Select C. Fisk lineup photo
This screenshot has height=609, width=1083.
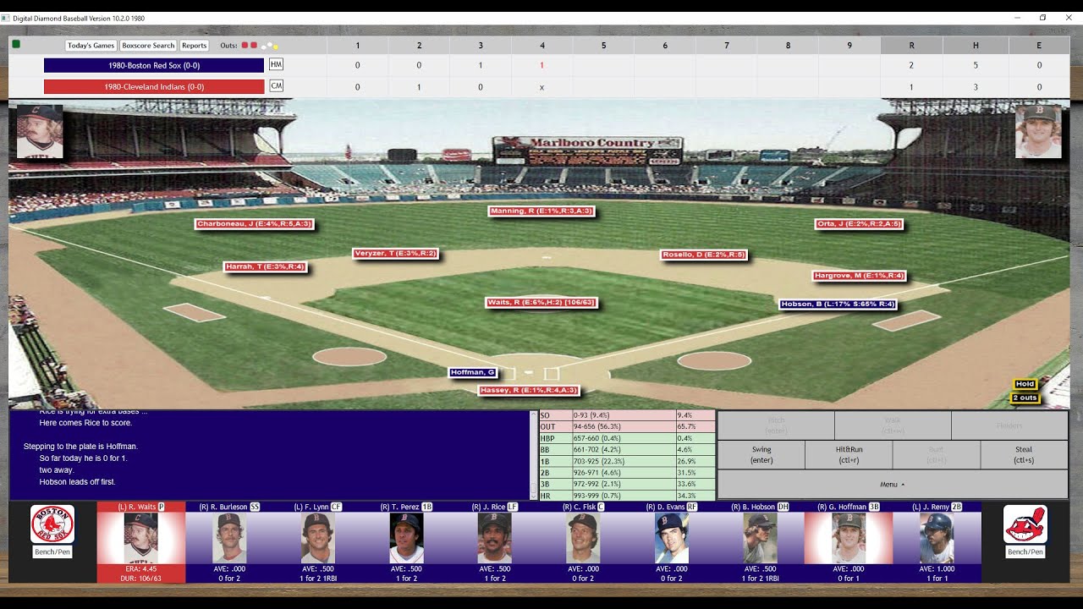(x=583, y=538)
